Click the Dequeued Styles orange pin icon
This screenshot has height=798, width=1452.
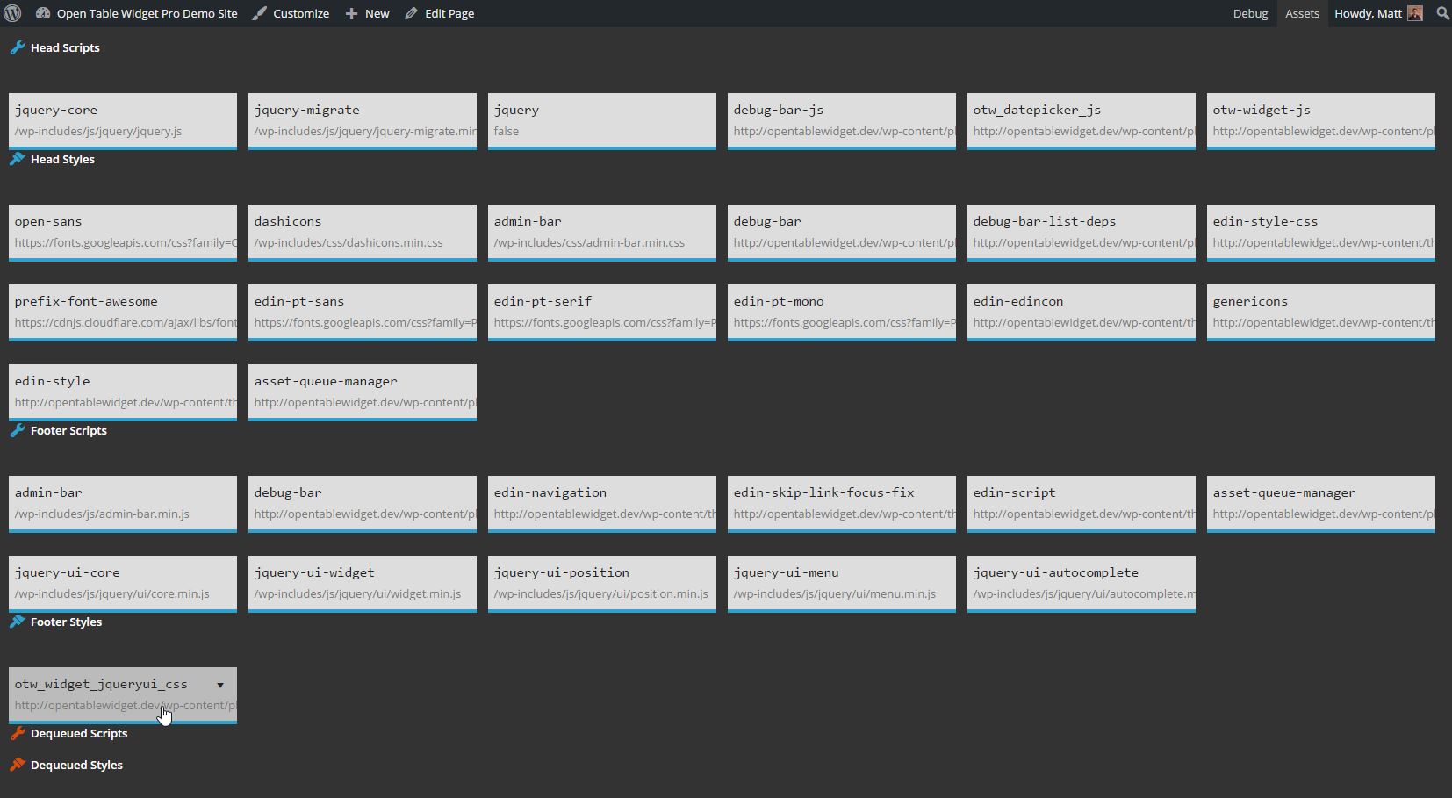click(17, 765)
